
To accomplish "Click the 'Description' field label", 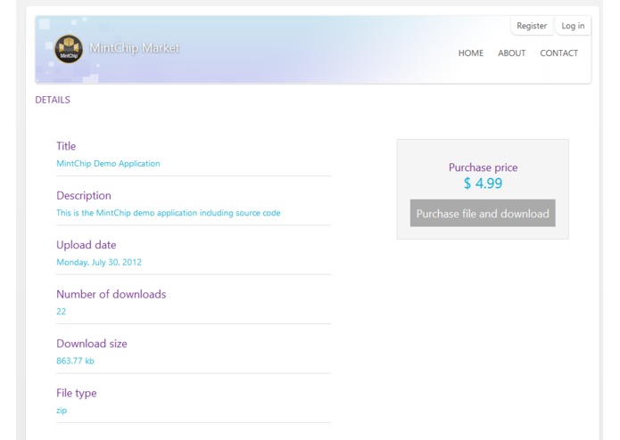I will pyautogui.click(x=84, y=195).
